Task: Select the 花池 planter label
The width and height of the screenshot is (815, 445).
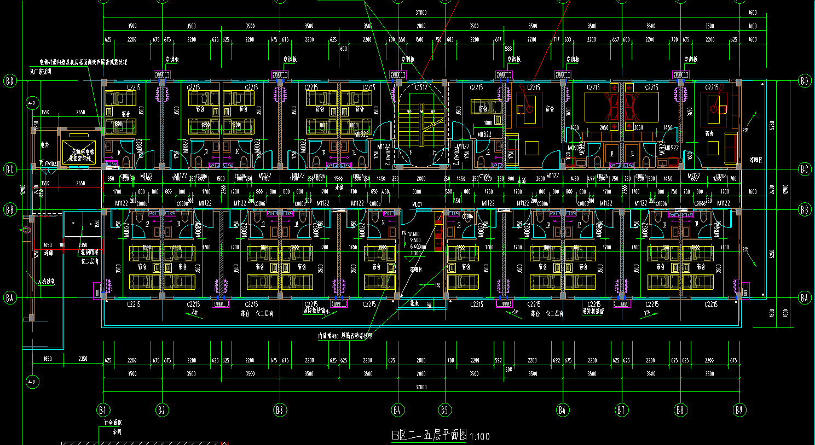Action: tap(415, 303)
